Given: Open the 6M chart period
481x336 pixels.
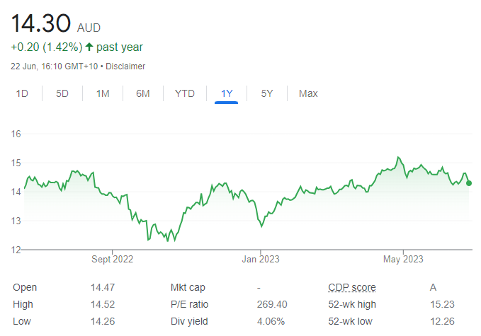Looking at the screenshot, I should [x=143, y=93].
